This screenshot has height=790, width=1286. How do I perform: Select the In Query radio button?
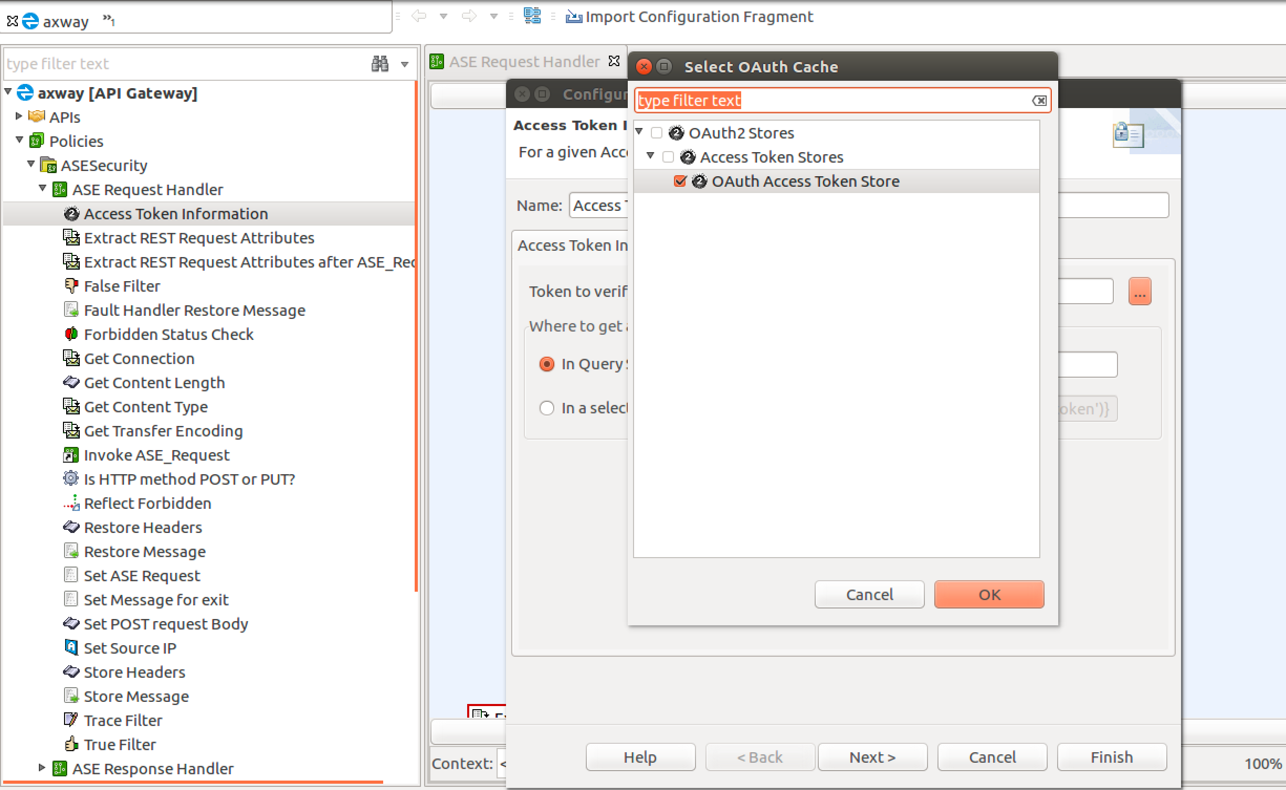(546, 364)
